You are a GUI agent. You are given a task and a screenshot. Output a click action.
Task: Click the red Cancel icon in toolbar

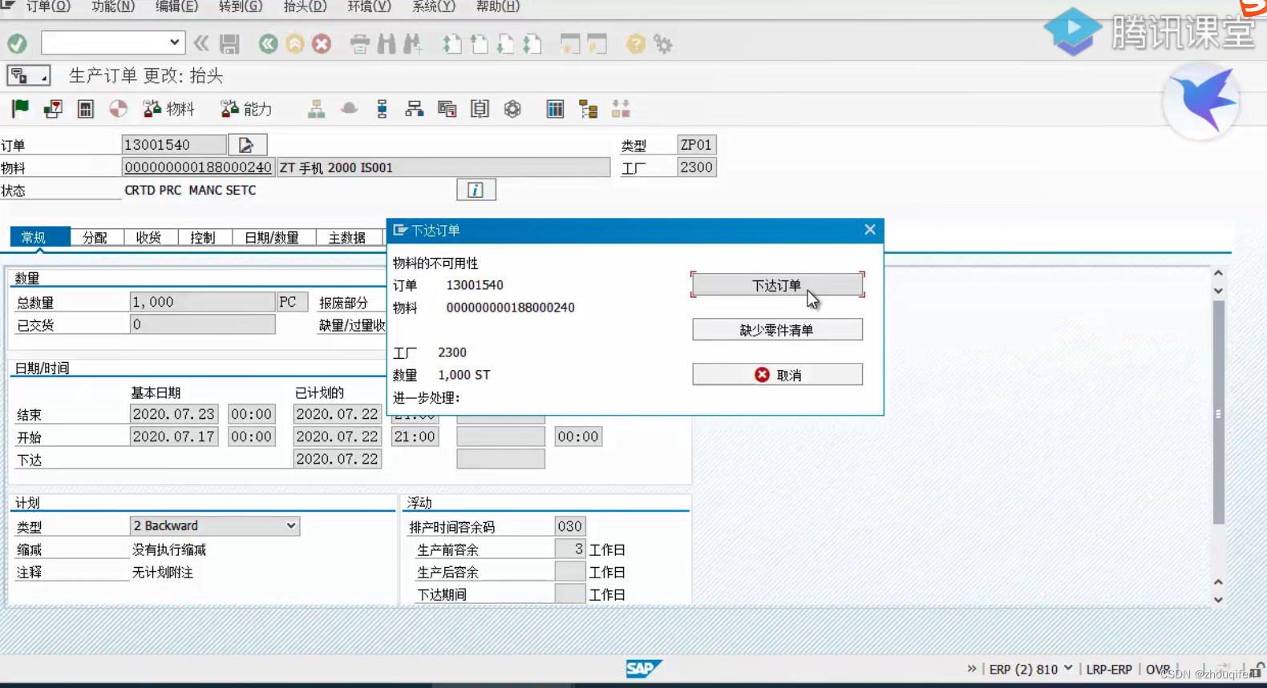pyautogui.click(x=322, y=43)
